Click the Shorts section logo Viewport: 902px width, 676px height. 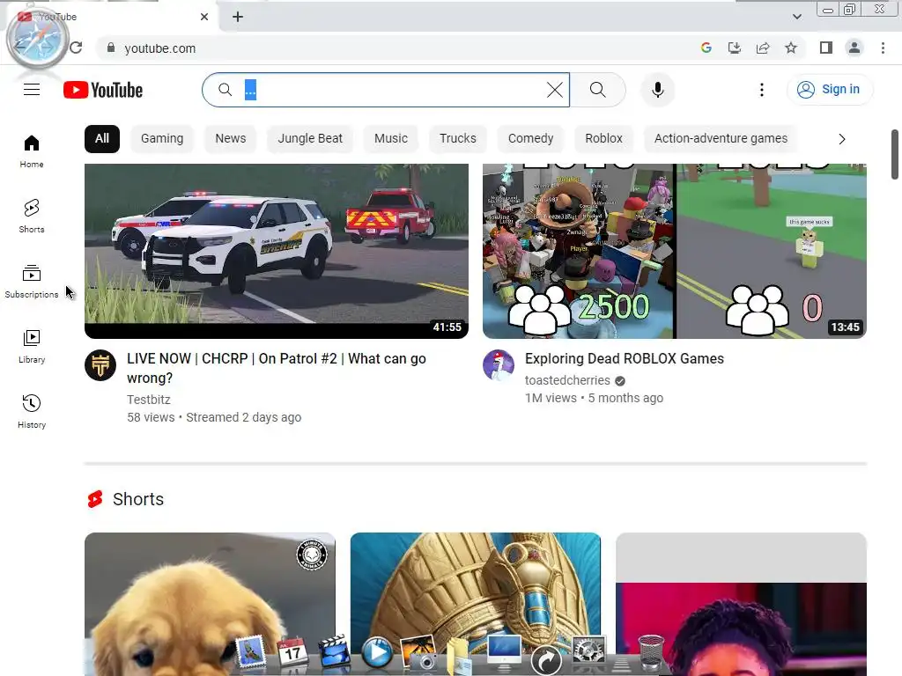coord(95,499)
